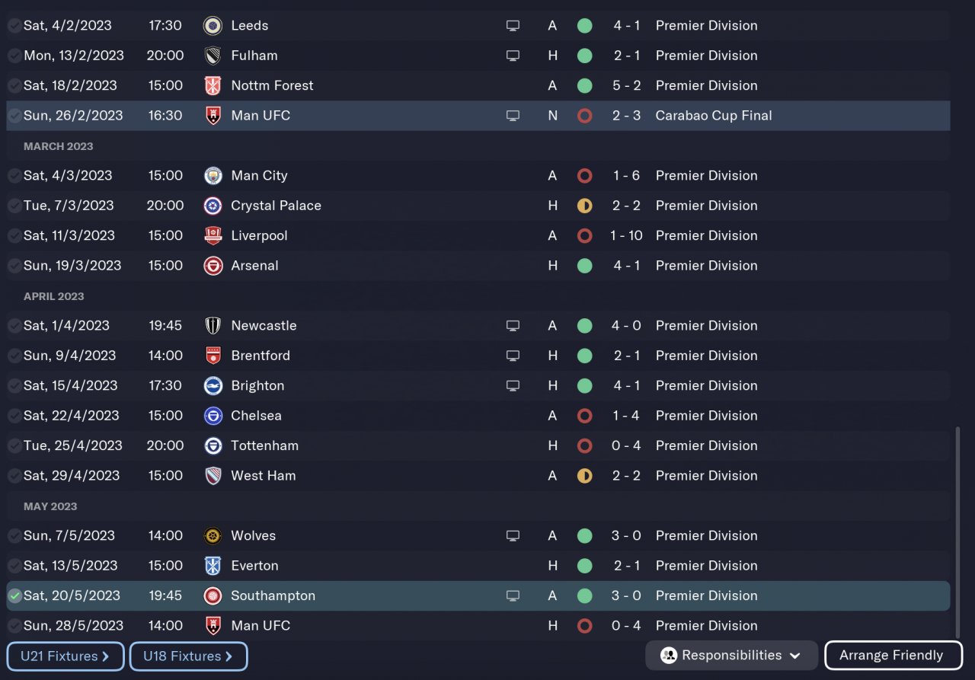Open the Responsibilities dropdown
This screenshot has height=680, width=975.
click(x=731, y=655)
